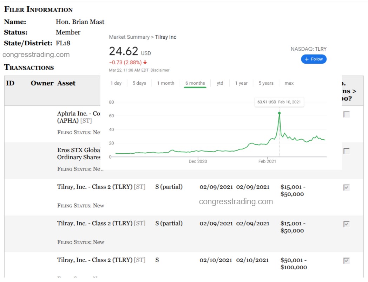This screenshot has height=282, width=368.
Task: Select the max chart range tab
Action: (289, 83)
